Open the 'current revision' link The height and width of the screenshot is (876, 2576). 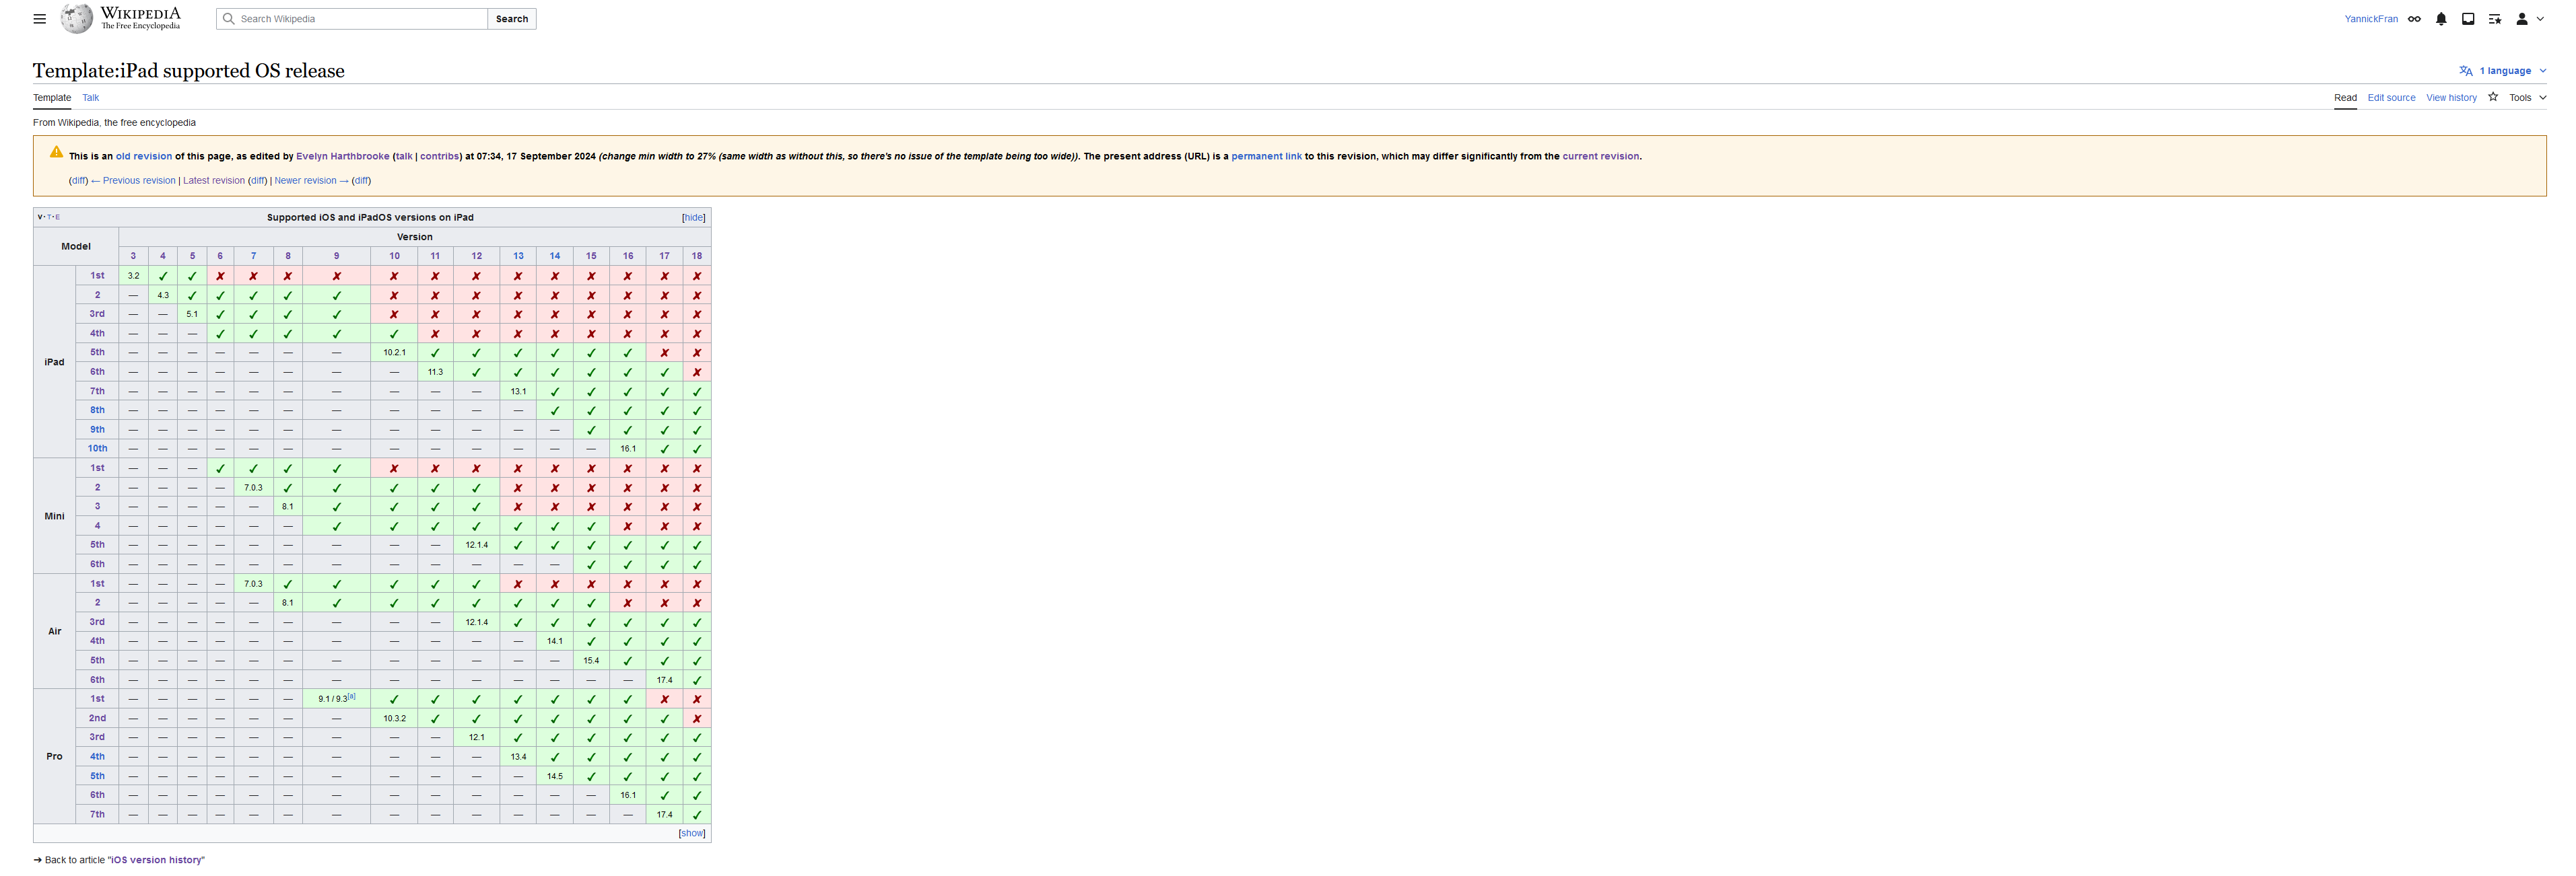tap(1600, 157)
